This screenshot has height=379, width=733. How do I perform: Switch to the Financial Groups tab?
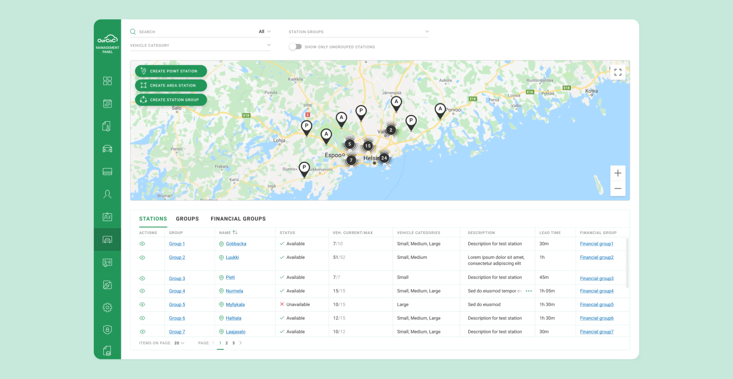point(238,219)
